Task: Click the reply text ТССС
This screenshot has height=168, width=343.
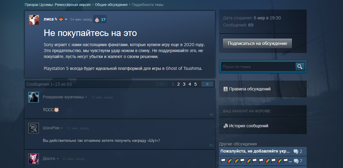Action: tap(48, 110)
